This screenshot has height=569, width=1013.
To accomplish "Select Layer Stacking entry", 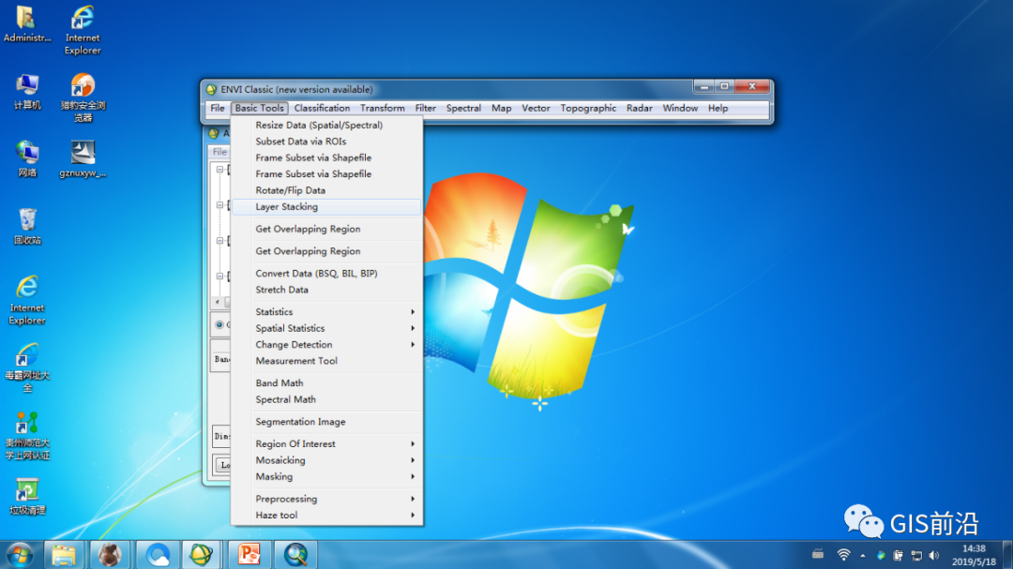I will coord(326,206).
